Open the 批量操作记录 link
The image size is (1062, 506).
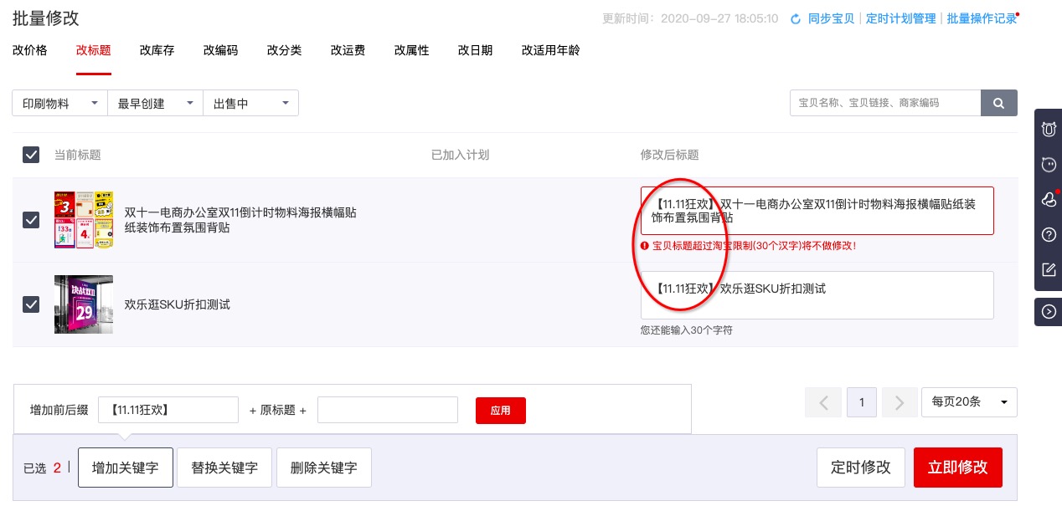[981, 18]
